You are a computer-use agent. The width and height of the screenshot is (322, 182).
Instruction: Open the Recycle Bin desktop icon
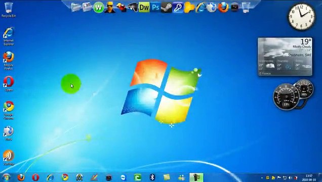(x=9, y=10)
